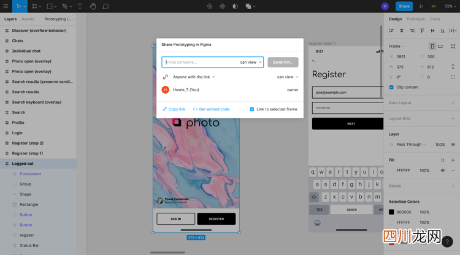Open link permission can view dropdown

click(x=288, y=77)
